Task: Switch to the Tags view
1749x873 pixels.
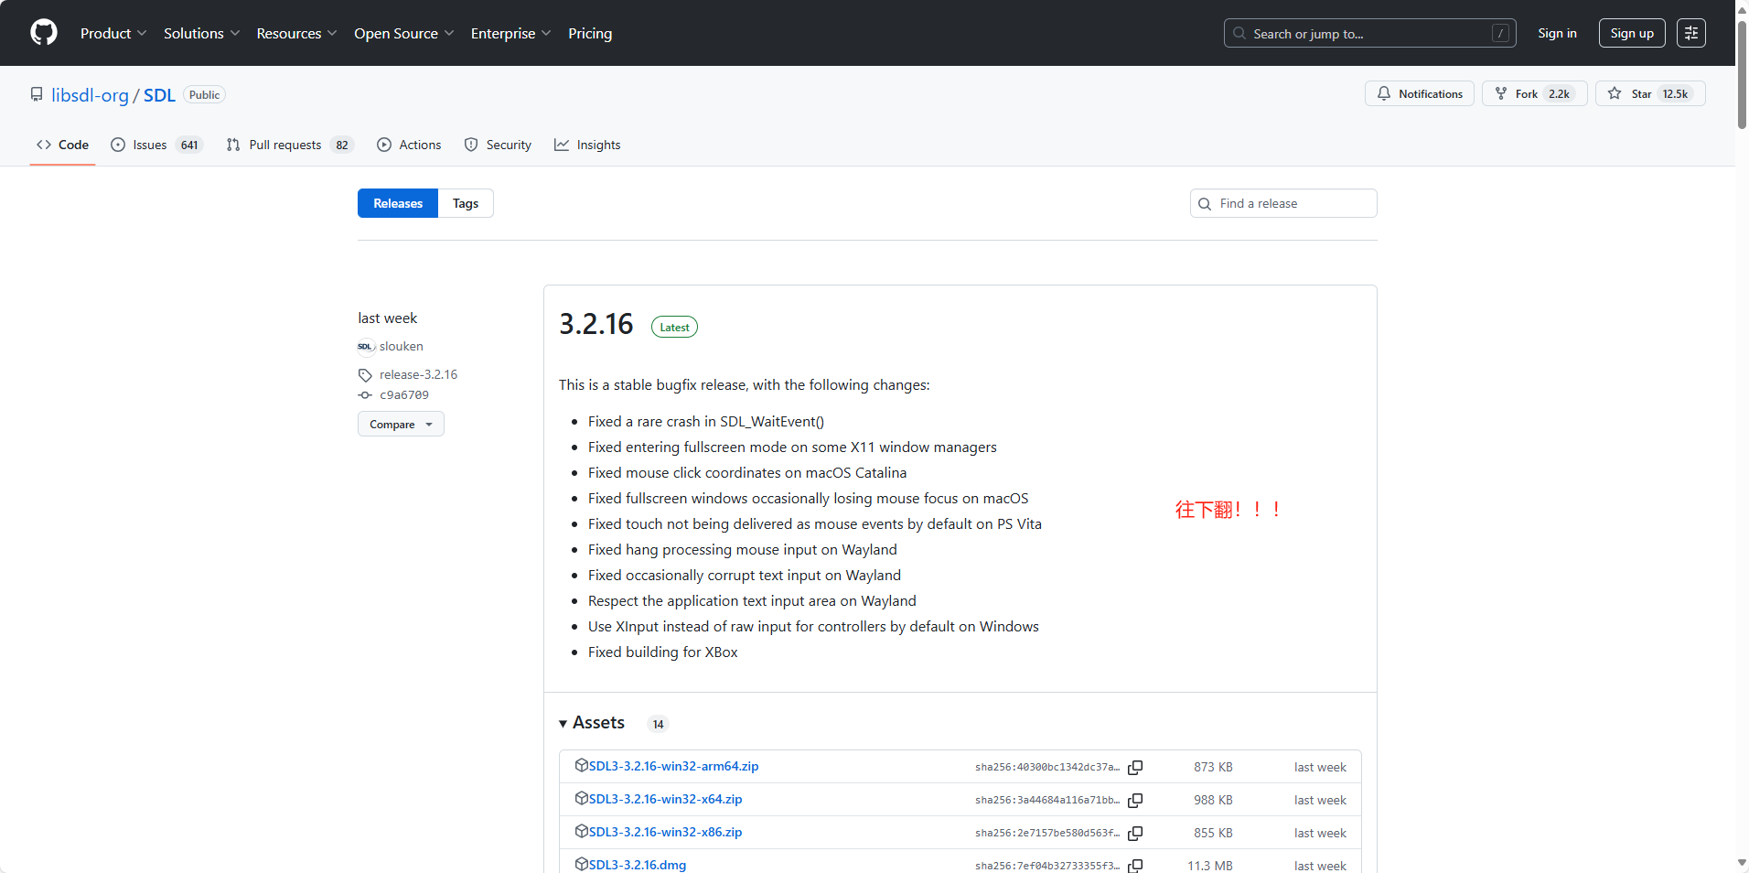Action: coord(466,203)
